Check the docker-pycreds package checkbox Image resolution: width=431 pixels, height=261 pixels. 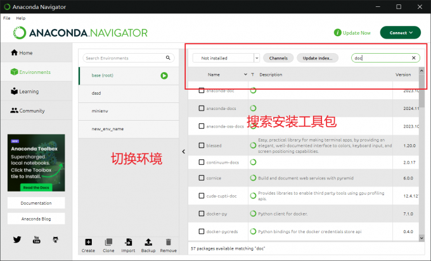[x=202, y=231]
